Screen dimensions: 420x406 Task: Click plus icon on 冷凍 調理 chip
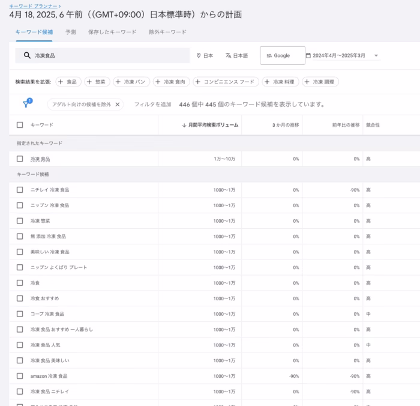tap(307, 82)
